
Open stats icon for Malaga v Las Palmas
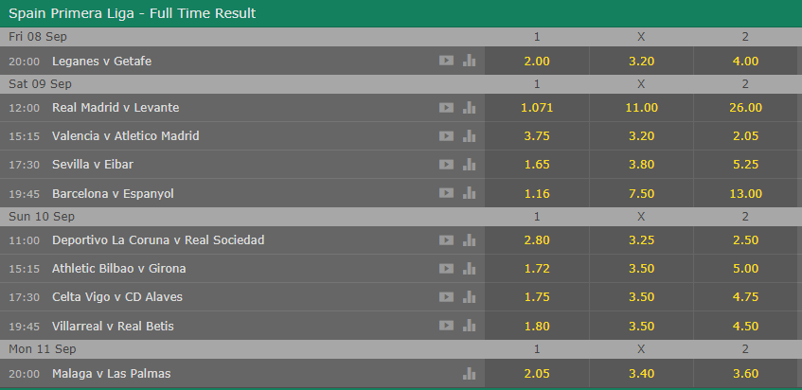[x=469, y=373]
